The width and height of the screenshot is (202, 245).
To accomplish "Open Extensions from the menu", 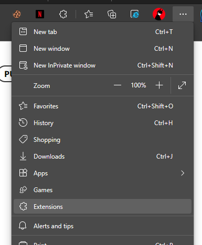I will click(x=102, y=206).
